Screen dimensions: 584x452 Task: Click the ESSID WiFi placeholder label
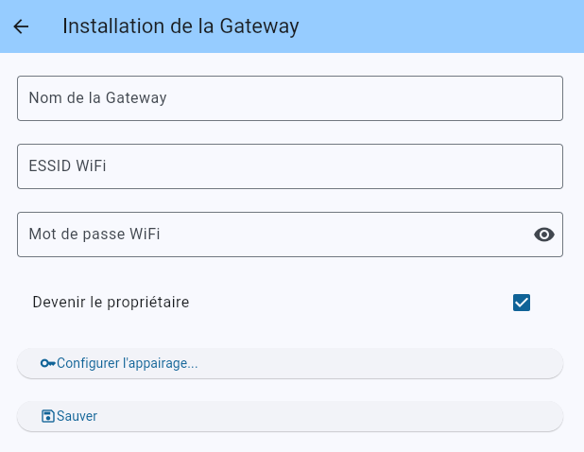(x=67, y=166)
